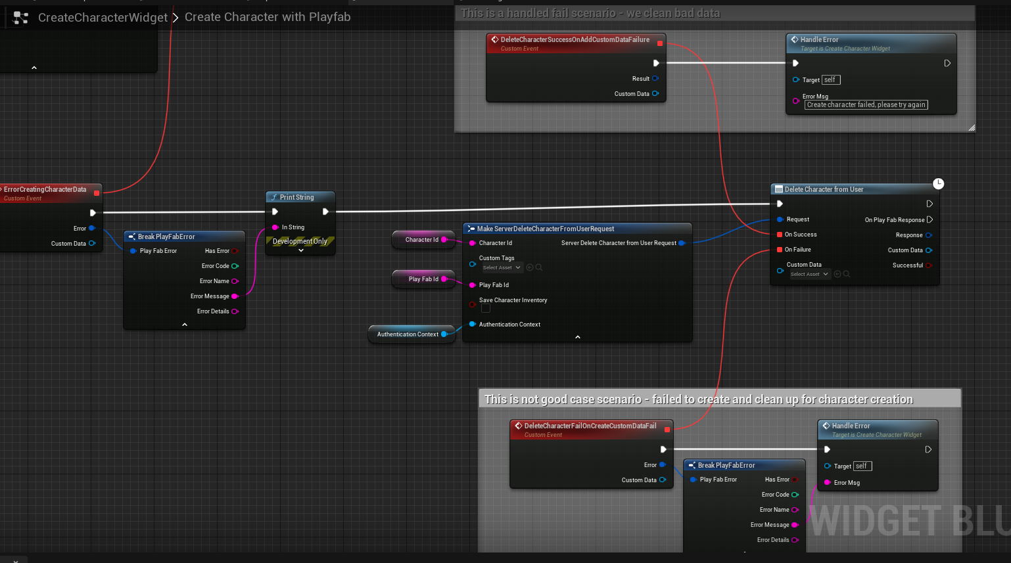
Task: Click the Error Msg pin on top Handle Error
Action: [x=796, y=101]
